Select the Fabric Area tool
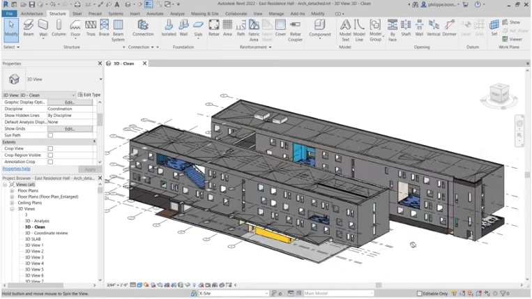 [x=254, y=30]
